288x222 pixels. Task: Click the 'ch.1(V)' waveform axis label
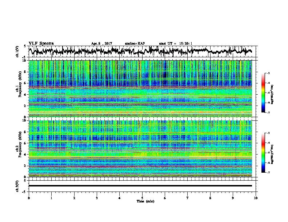pos(17,52)
